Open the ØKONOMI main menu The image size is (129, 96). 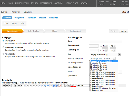pyautogui.click(x=59, y=3)
